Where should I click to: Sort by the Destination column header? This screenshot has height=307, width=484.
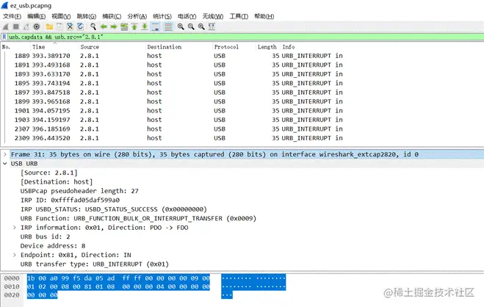pyautogui.click(x=178, y=47)
